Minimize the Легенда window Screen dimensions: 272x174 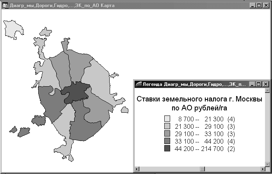[x=252, y=84]
